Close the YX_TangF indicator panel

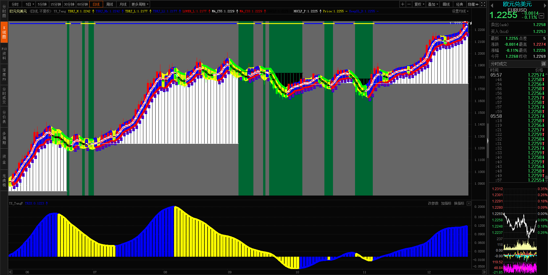pos(469,203)
